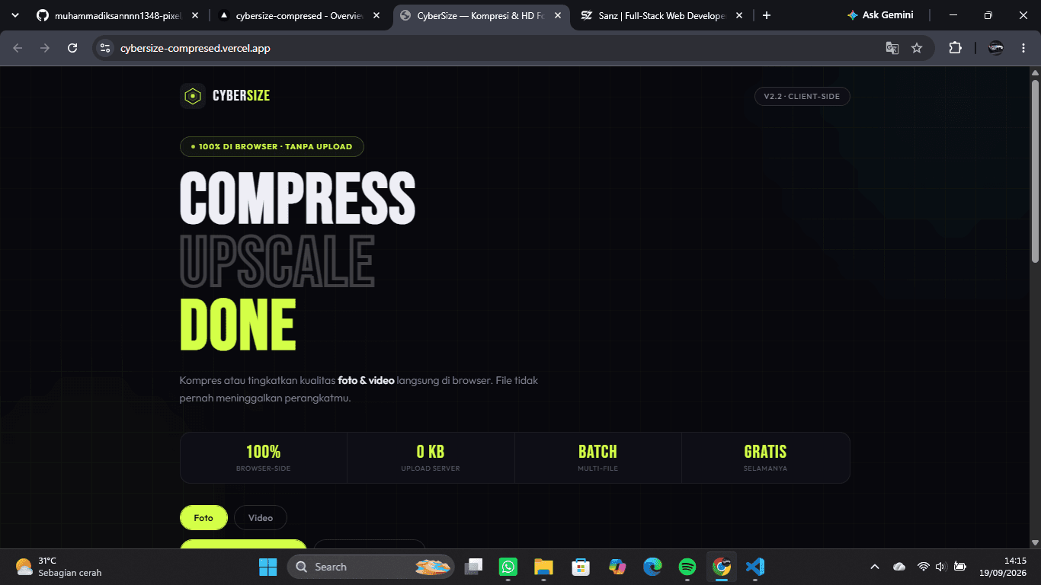Open Task View from the taskbar
The height and width of the screenshot is (585, 1041).
coord(474,567)
